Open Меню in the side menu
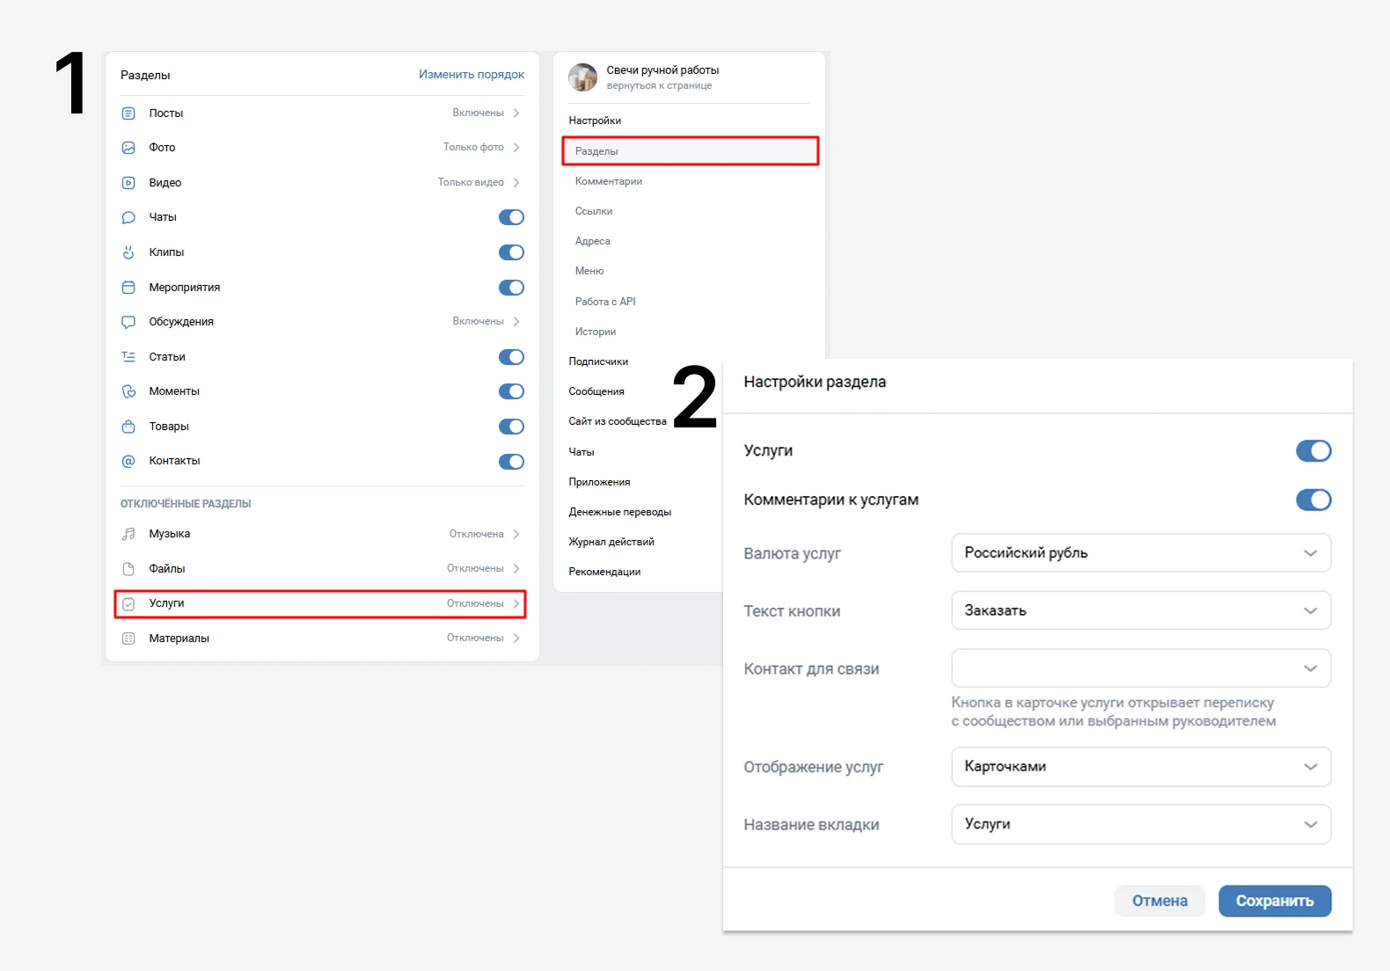Image resolution: width=1390 pixels, height=971 pixels. pyautogui.click(x=589, y=271)
